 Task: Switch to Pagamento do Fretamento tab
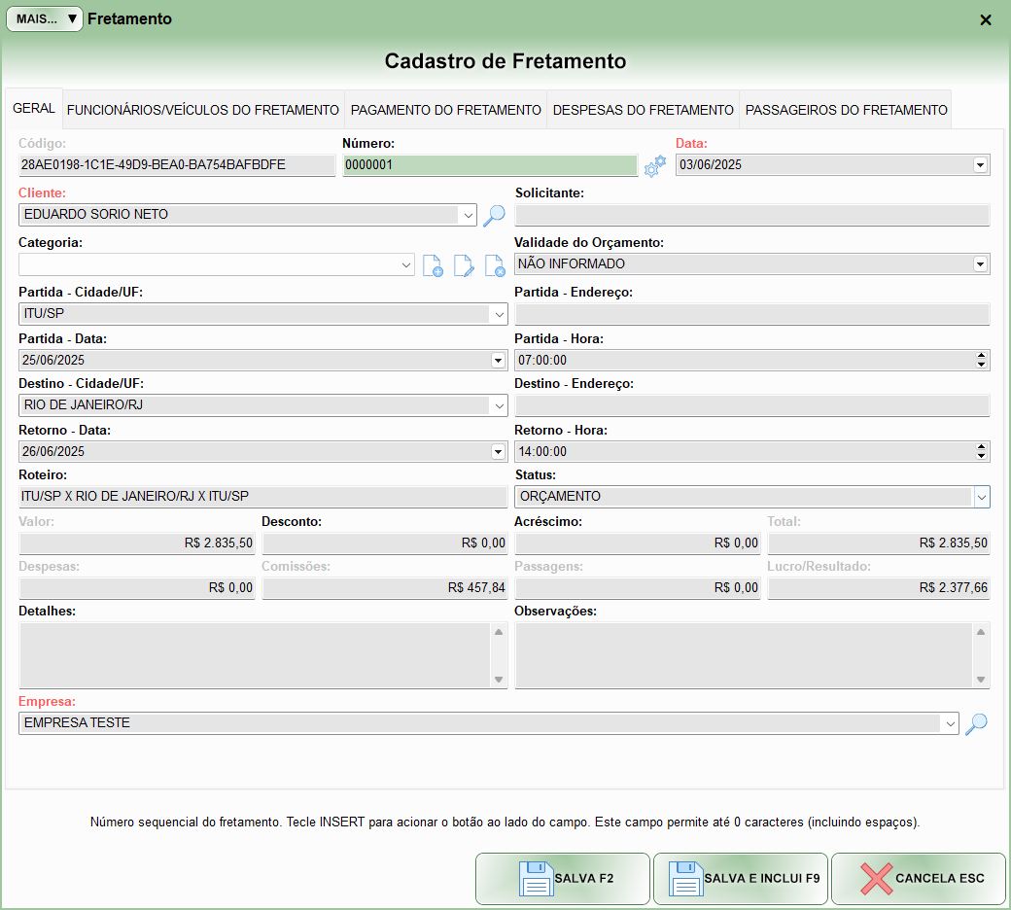[x=445, y=110]
